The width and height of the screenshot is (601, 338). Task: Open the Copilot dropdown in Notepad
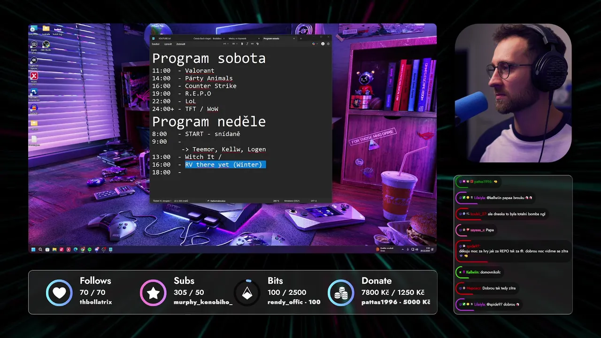click(x=315, y=44)
